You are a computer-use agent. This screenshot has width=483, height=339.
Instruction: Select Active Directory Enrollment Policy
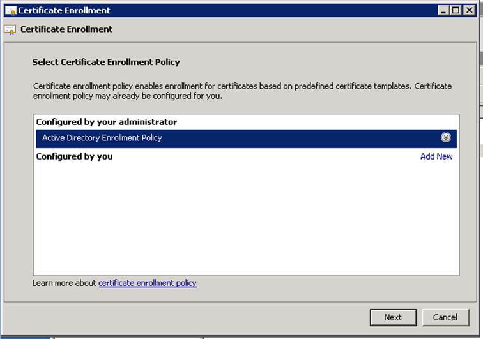coord(102,138)
